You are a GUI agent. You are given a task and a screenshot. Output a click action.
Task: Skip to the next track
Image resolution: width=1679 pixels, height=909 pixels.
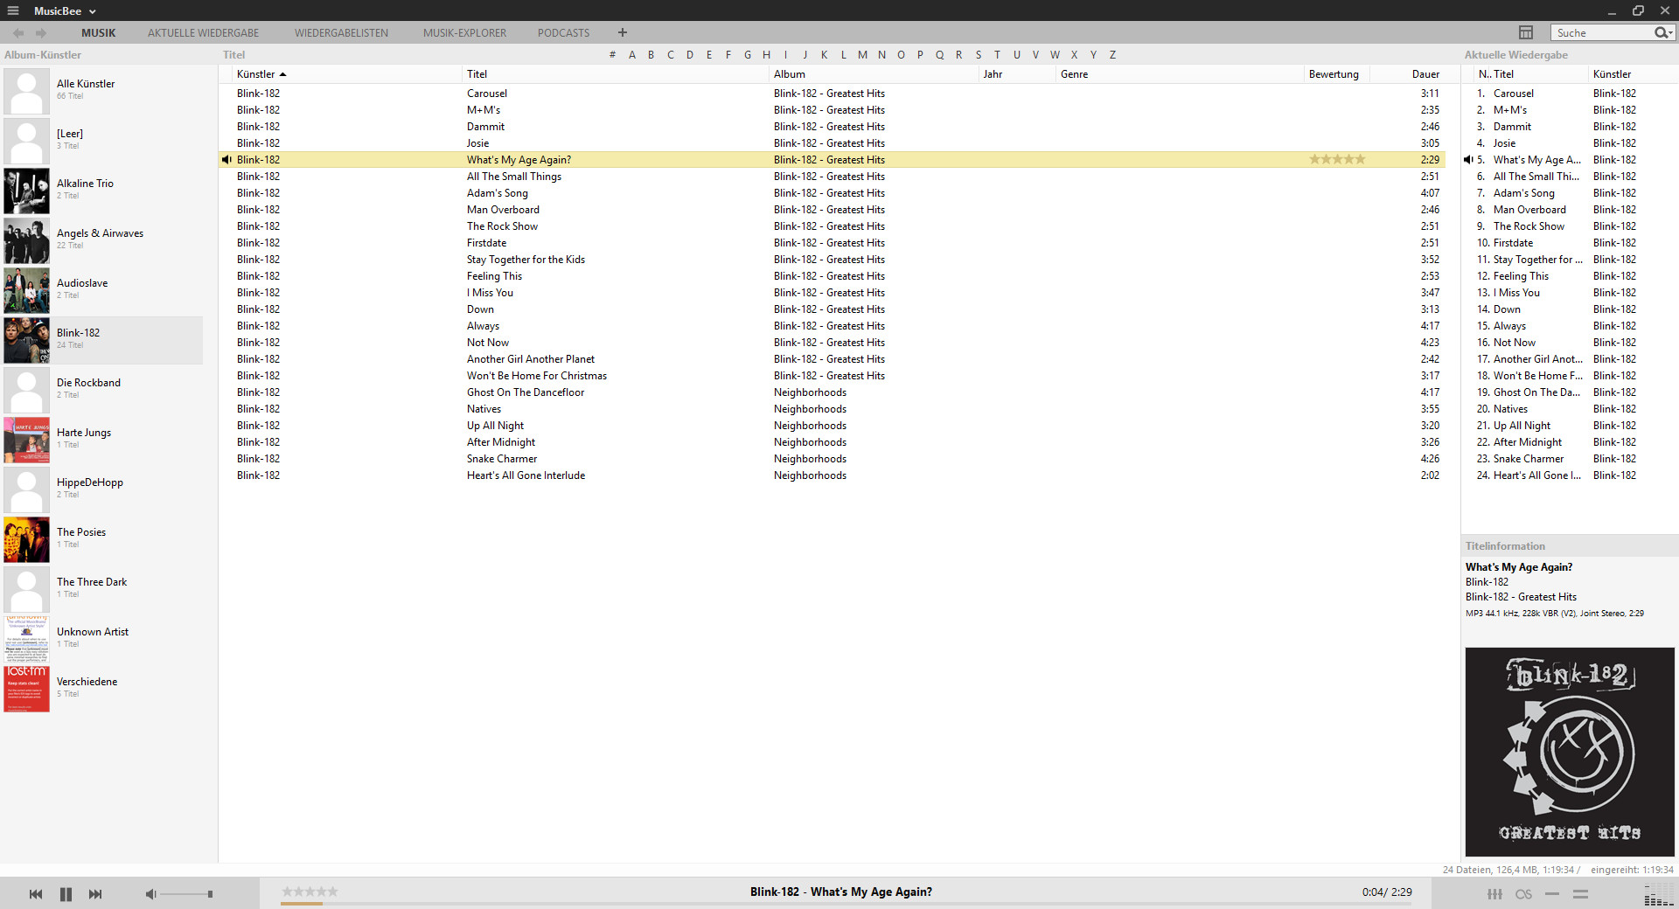(94, 894)
